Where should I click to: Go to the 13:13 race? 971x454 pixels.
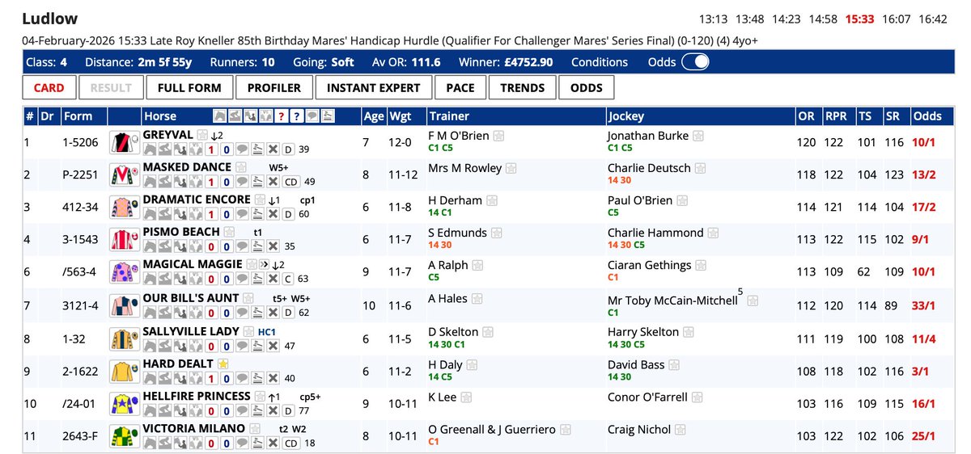[x=714, y=19]
